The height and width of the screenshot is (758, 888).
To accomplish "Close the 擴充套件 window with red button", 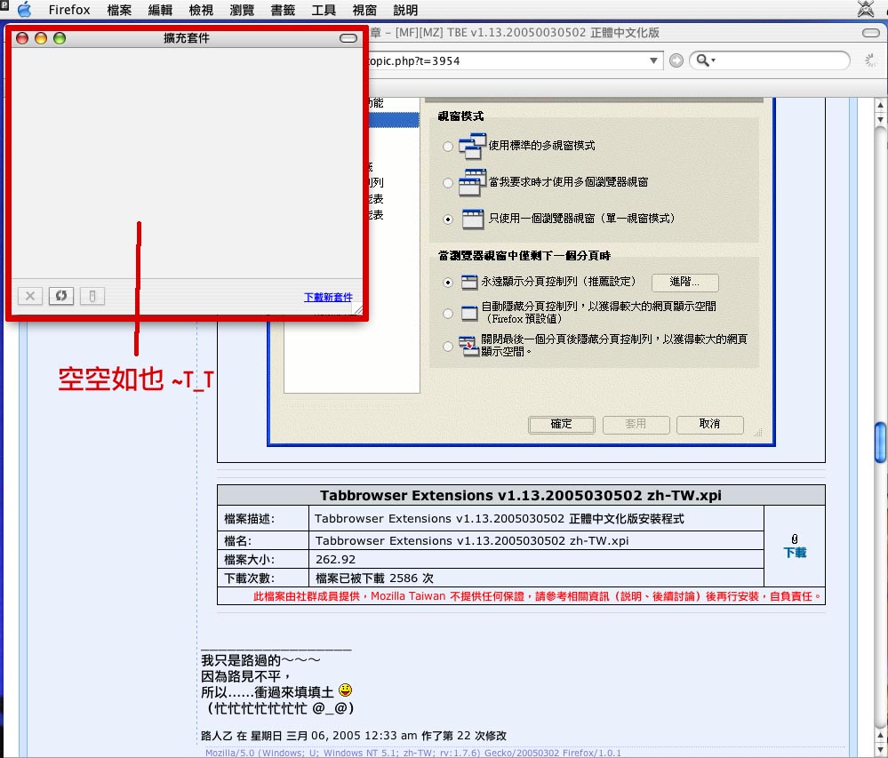I will 22,38.
